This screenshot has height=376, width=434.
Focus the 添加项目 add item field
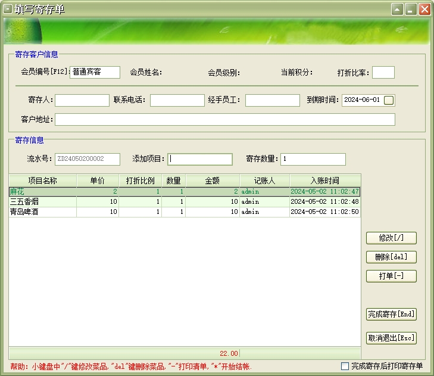(200, 159)
